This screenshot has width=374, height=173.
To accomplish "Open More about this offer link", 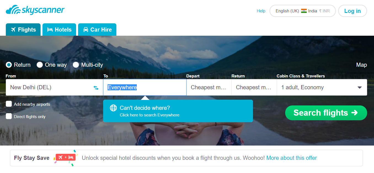I will pyautogui.click(x=292, y=158).
